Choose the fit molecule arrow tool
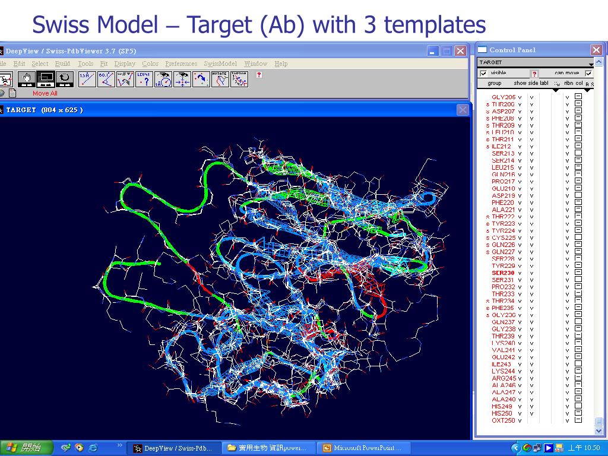The height and width of the screenshot is (456, 608). tap(201, 80)
